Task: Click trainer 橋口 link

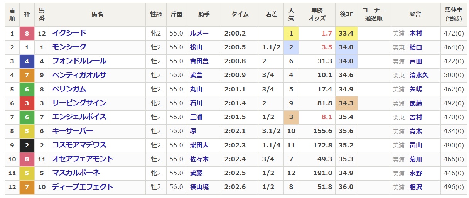Action: tap(416, 47)
